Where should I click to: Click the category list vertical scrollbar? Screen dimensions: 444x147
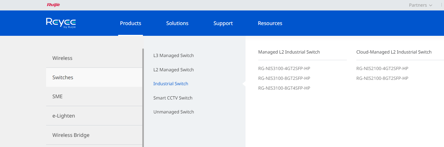click(x=143, y=98)
